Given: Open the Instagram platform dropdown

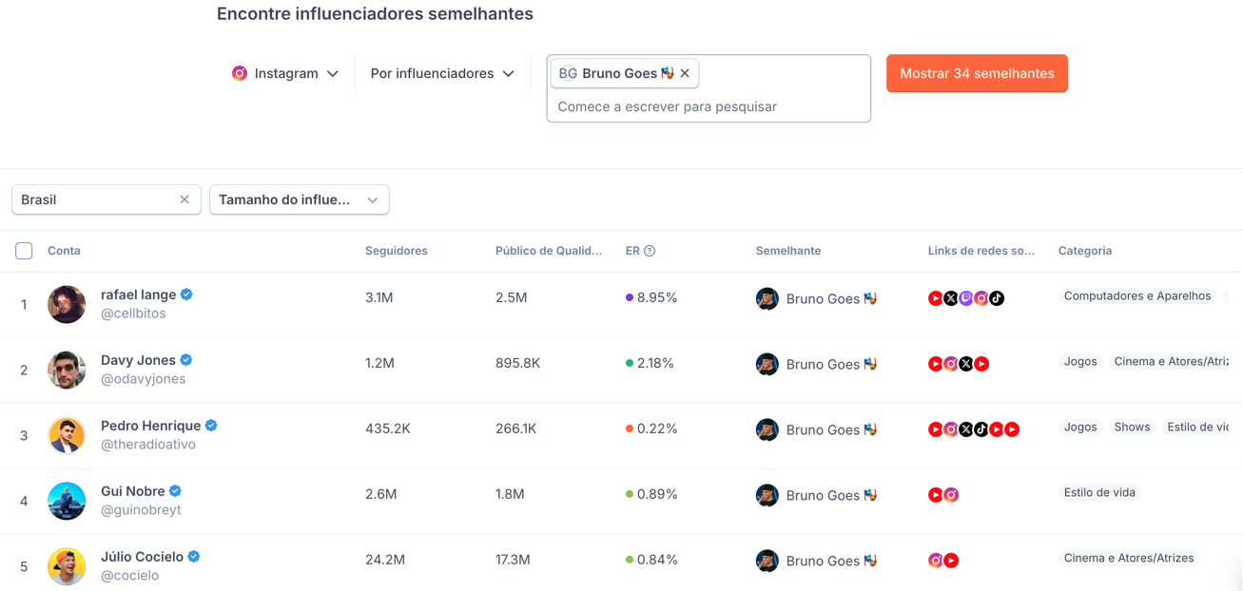Looking at the screenshot, I should (x=285, y=73).
